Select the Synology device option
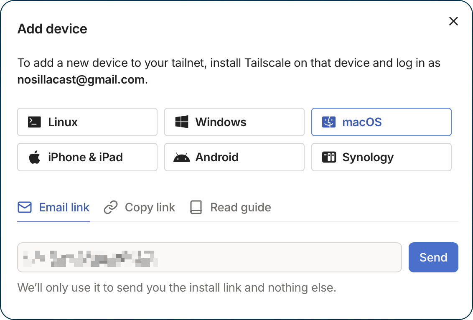Image resolution: width=473 pixels, height=320 pixels. click(381, 157)
